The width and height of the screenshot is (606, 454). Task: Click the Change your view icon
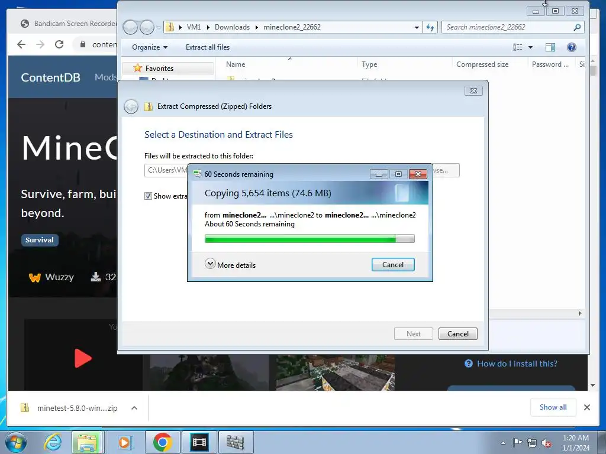click(x=517, y=47)
